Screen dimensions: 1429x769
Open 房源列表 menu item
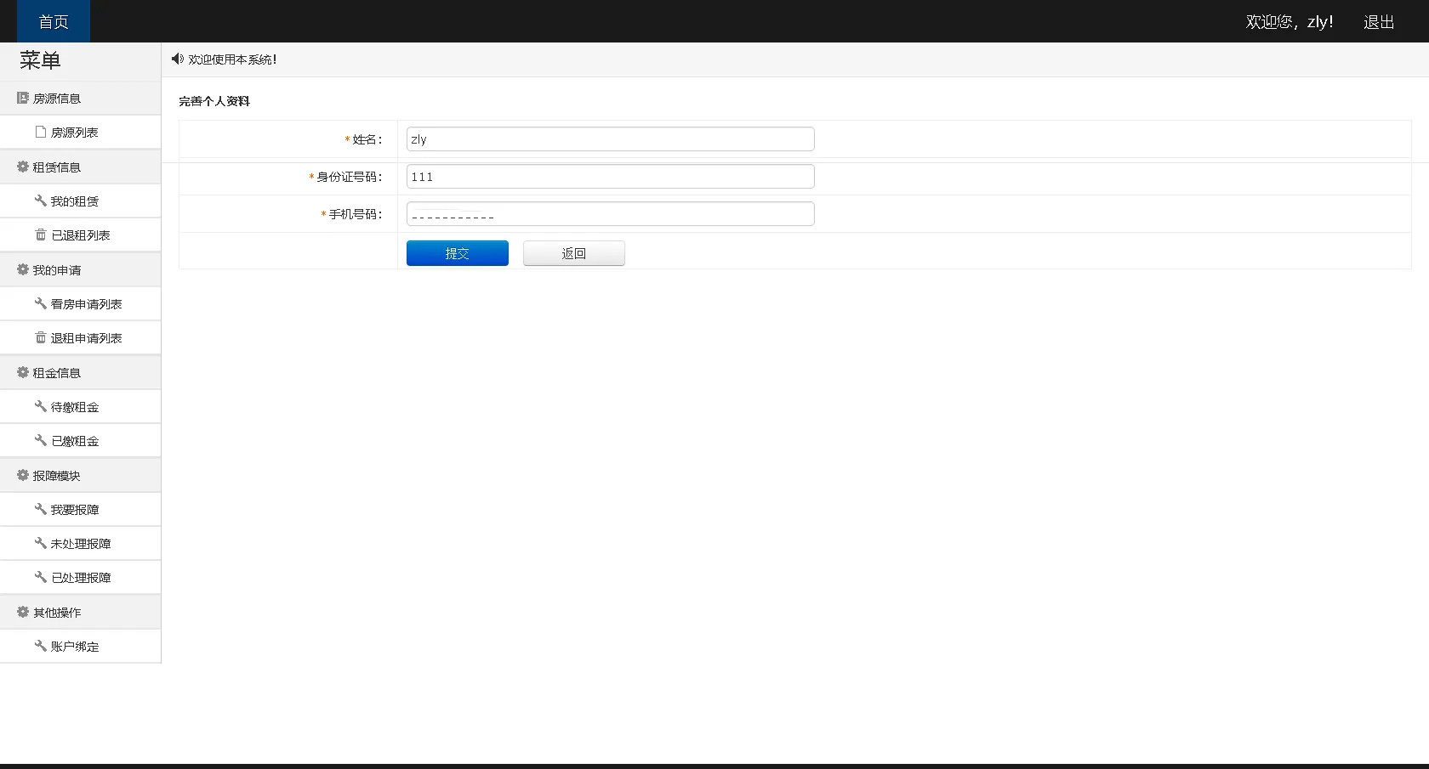[80, 133]
